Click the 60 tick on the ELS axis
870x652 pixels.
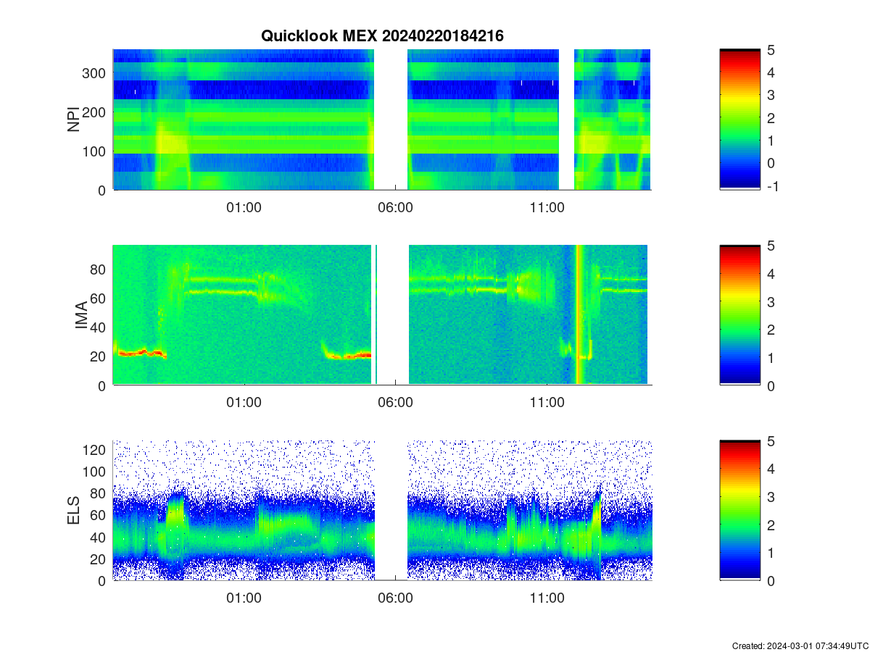point(99,515)
